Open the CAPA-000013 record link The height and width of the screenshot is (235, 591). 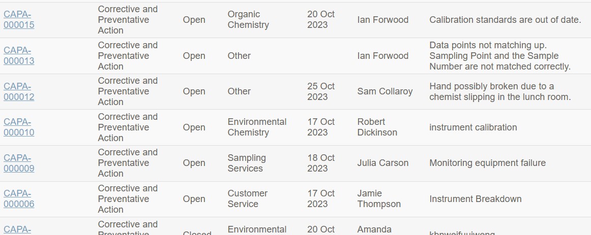[x=19, y=56]
